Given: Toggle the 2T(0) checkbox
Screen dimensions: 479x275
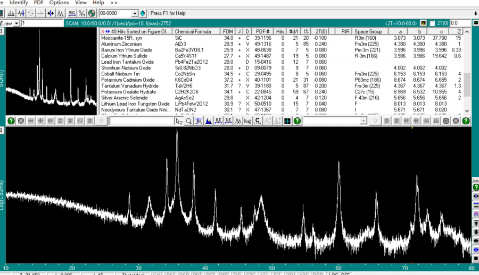Looking at the screenshot, I should (x=432, y=23).
